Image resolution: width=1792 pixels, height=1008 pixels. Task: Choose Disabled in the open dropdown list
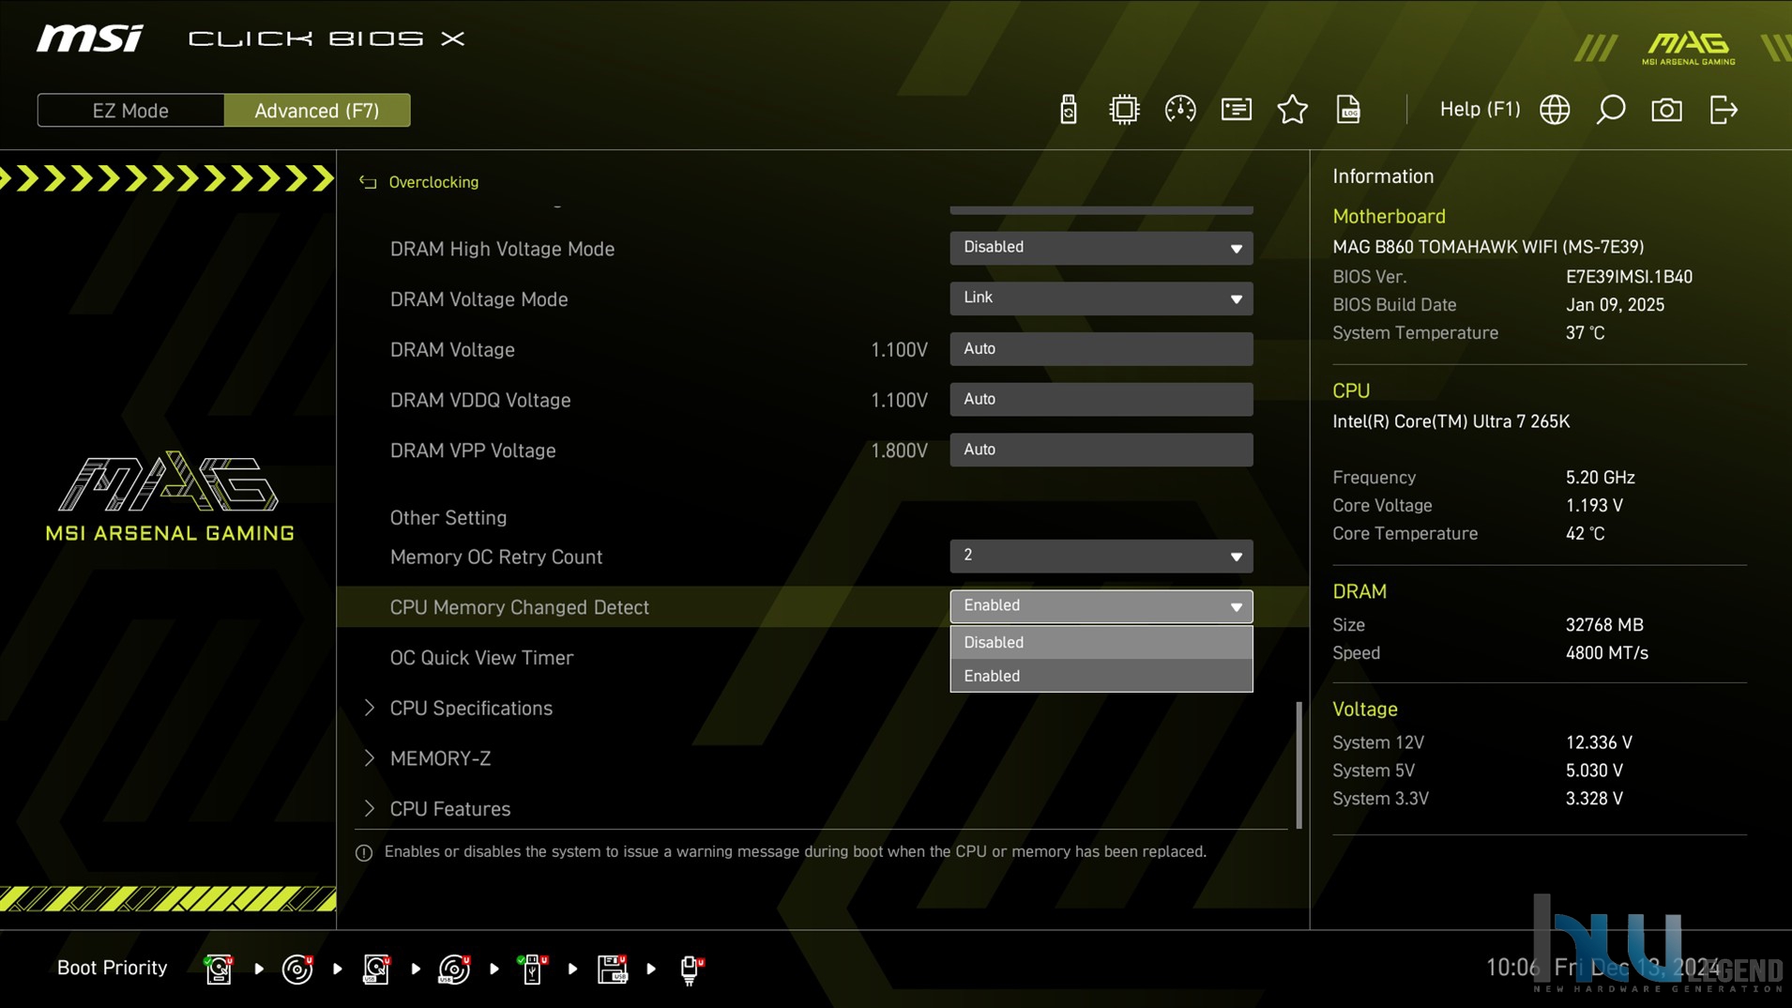[1101, 642]
